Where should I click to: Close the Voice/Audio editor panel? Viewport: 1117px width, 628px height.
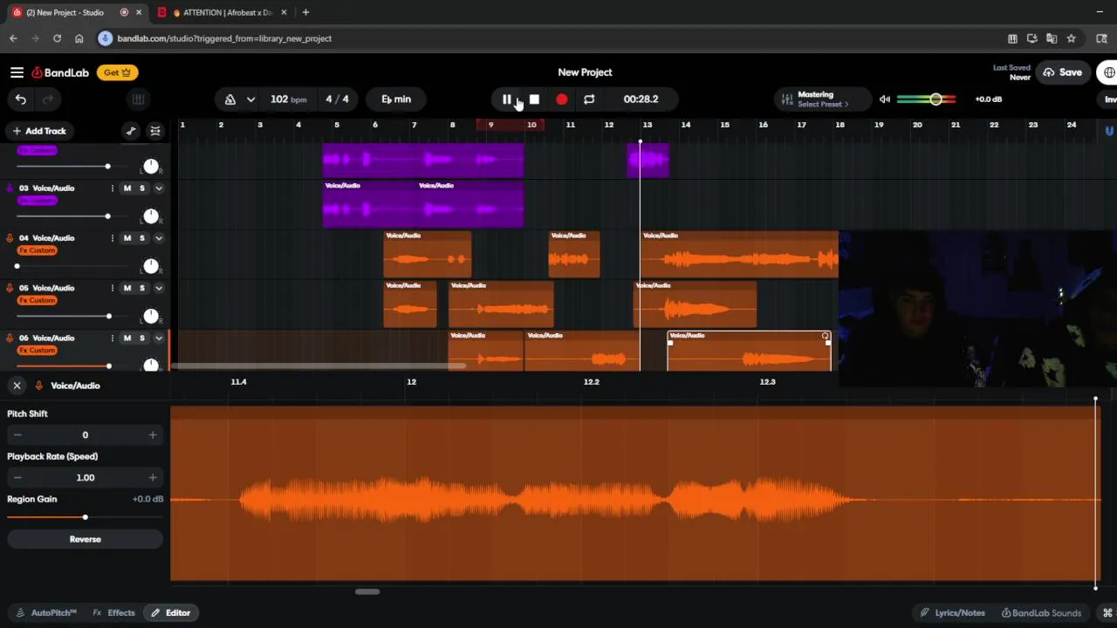point(17,386)
